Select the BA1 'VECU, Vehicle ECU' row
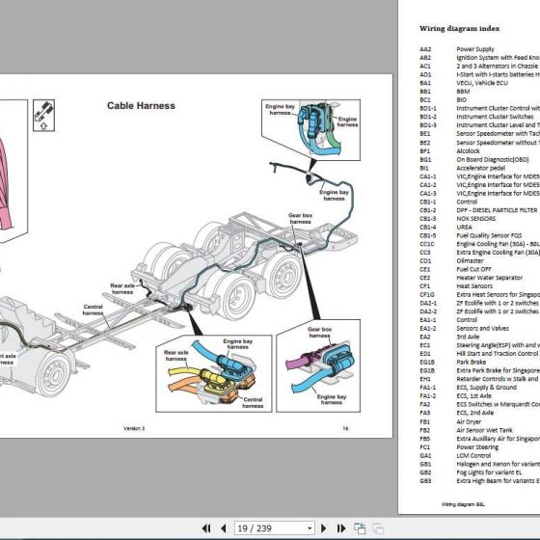Image resolution: width=540 pixels, height=540 pixels. pyautogui.click(x=464, y=83)
